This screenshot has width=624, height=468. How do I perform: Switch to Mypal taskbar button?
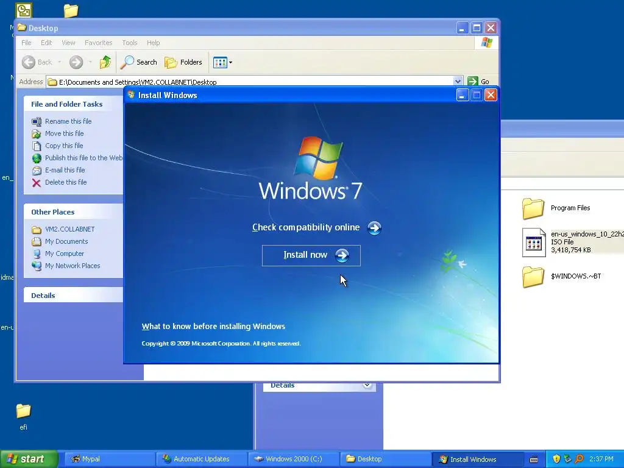point(110,459)
